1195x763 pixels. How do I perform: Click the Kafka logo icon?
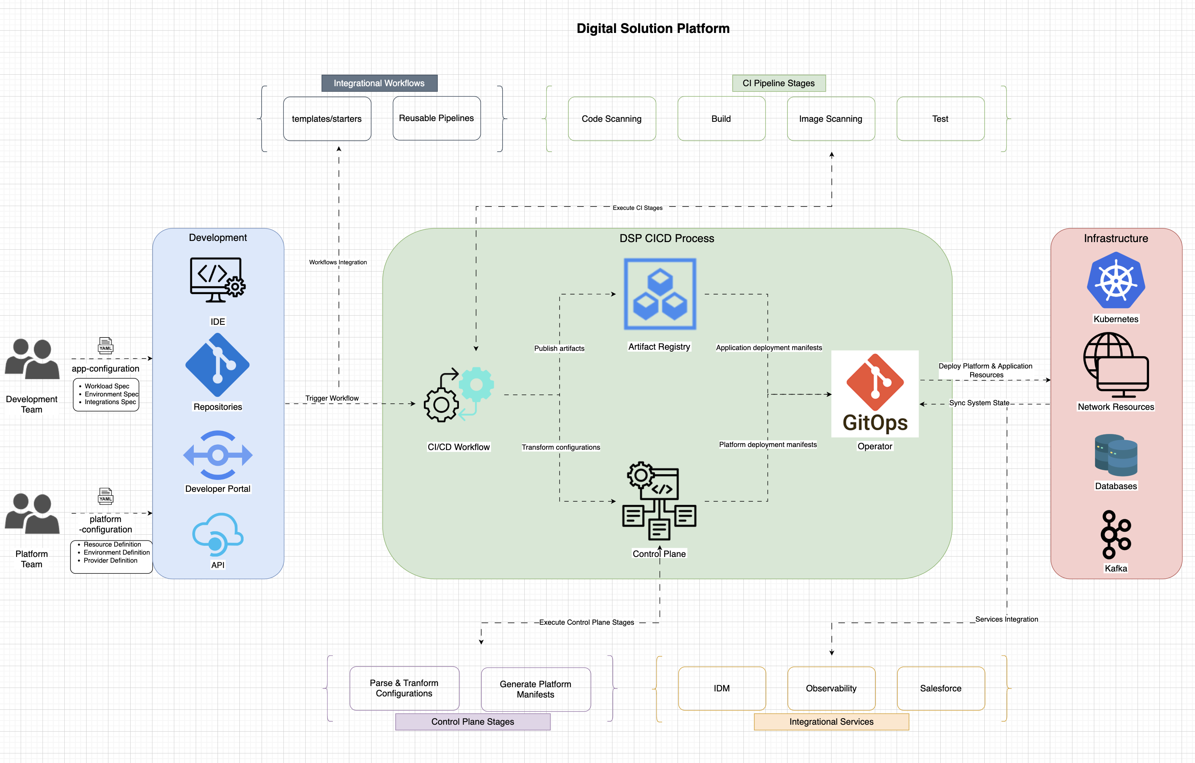pyautogui.click(x=1116, y=535)
